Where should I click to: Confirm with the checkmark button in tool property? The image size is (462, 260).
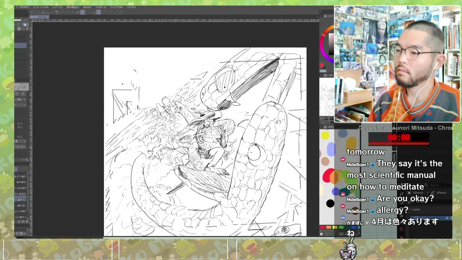click(x=17, y=94)
